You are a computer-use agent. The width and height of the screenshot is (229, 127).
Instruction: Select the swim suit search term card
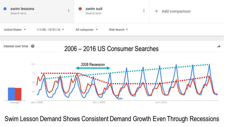point(112,11)
